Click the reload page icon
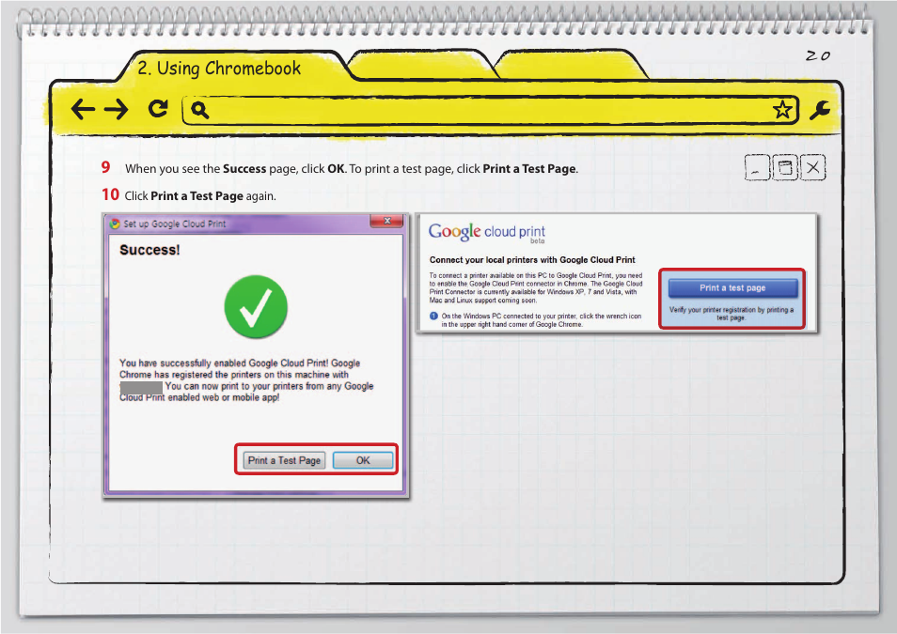Viewport: 897px width, 634px height. [158, 108]
